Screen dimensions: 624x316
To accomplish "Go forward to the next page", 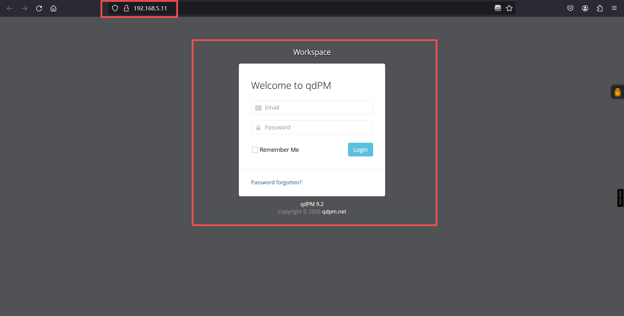I will tap(24, 8).
